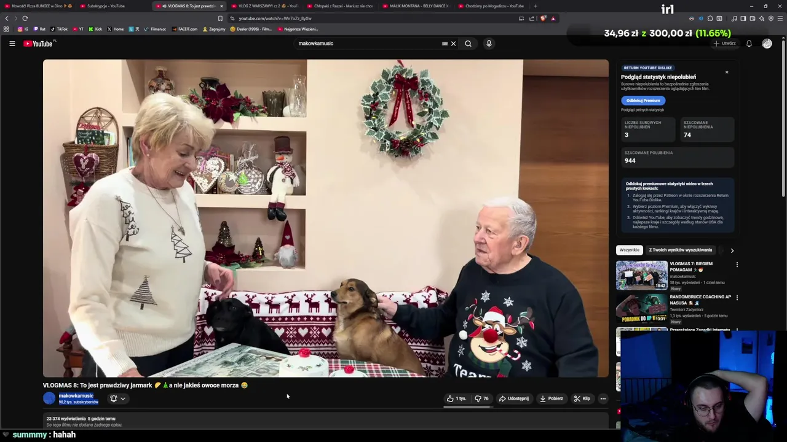Click the magnifier search button
This screenshot has width=787, height=442.
coord(469,44)
